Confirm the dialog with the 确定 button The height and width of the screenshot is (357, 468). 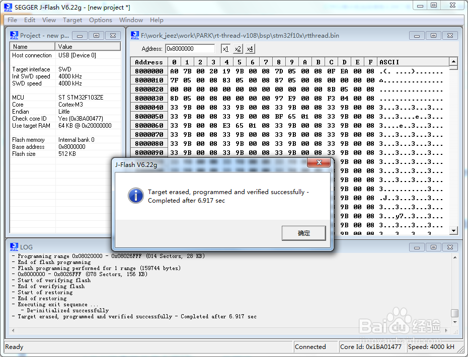click(x=303, y=233)
